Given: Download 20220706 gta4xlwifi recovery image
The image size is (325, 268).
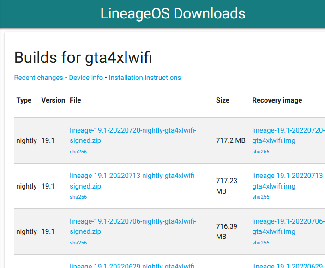Looking at the screenshot, I should (289, 226).
